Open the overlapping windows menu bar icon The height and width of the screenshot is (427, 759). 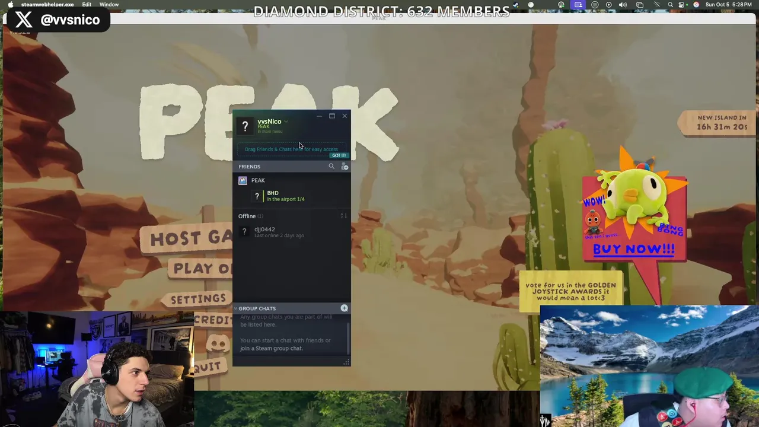coord(640,5)
